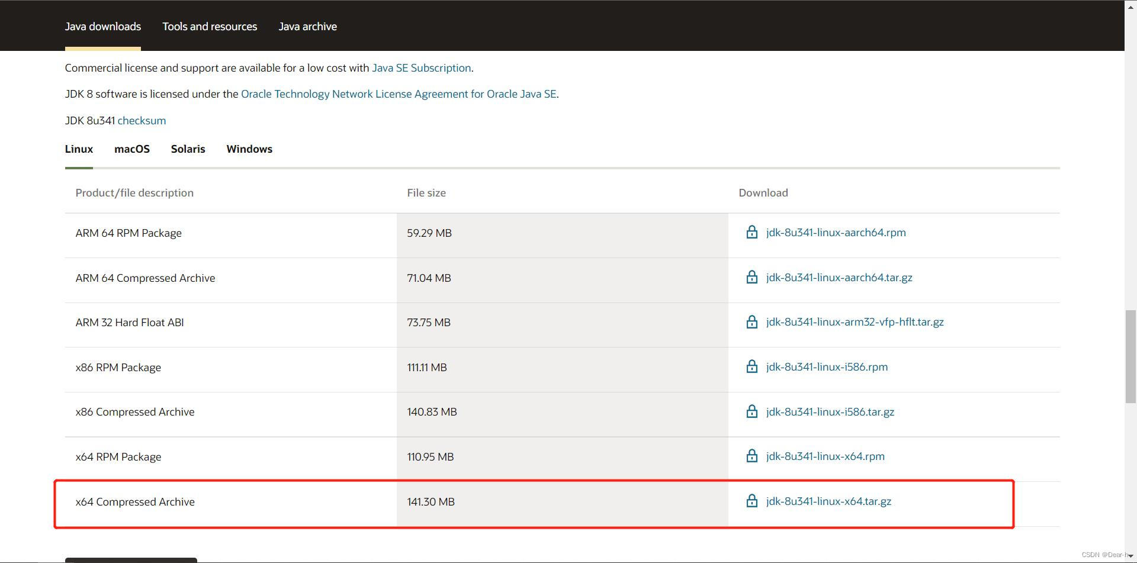Open Oracle Technology Network License Agreement link
1137x563 pixels.
point(399,94)
